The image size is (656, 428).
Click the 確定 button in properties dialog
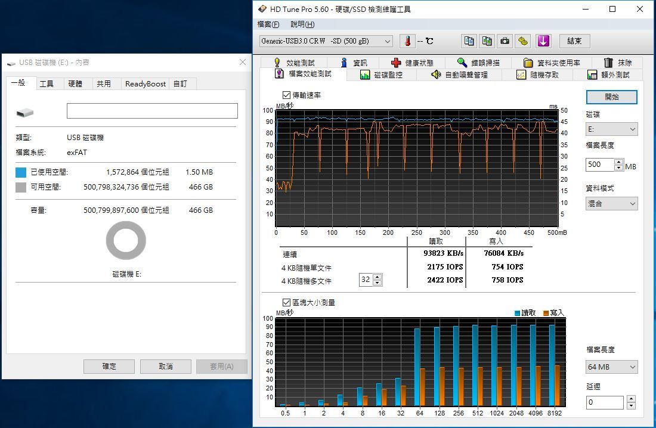(109, 367)
